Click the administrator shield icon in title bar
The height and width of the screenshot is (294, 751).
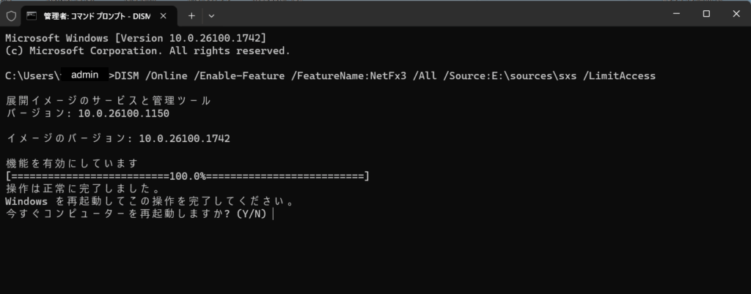(x=11, y=15)
